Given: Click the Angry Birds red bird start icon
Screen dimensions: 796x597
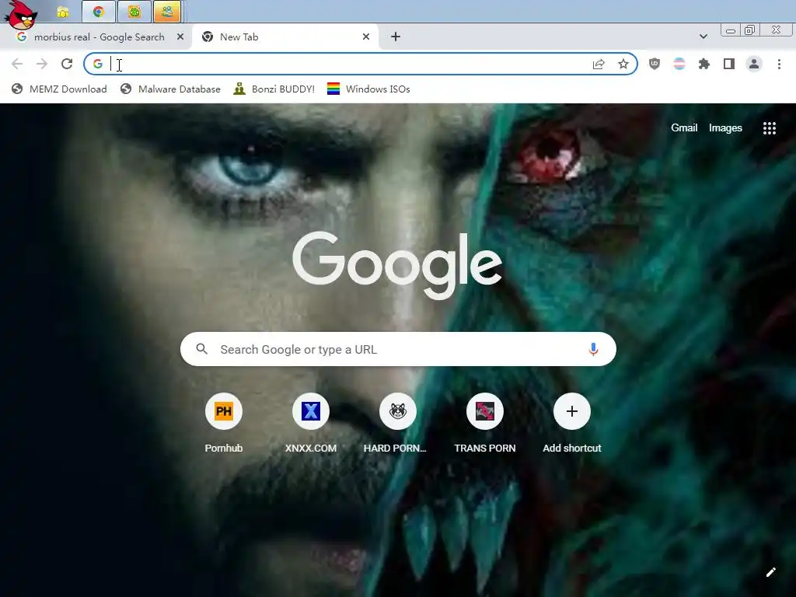Looking at the screenshot, I should click(x=21, y=14).
